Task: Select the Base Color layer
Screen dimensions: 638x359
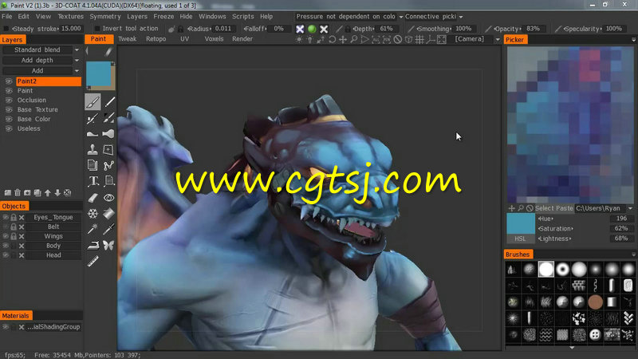Action: pos(33,119)
